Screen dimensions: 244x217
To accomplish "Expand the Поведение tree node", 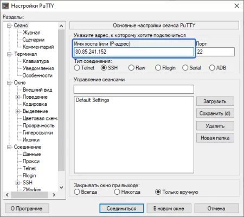I will click(x=17, y=97).
